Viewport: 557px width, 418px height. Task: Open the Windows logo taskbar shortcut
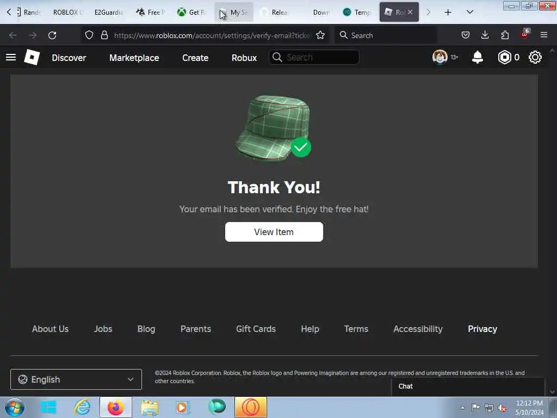48,407
